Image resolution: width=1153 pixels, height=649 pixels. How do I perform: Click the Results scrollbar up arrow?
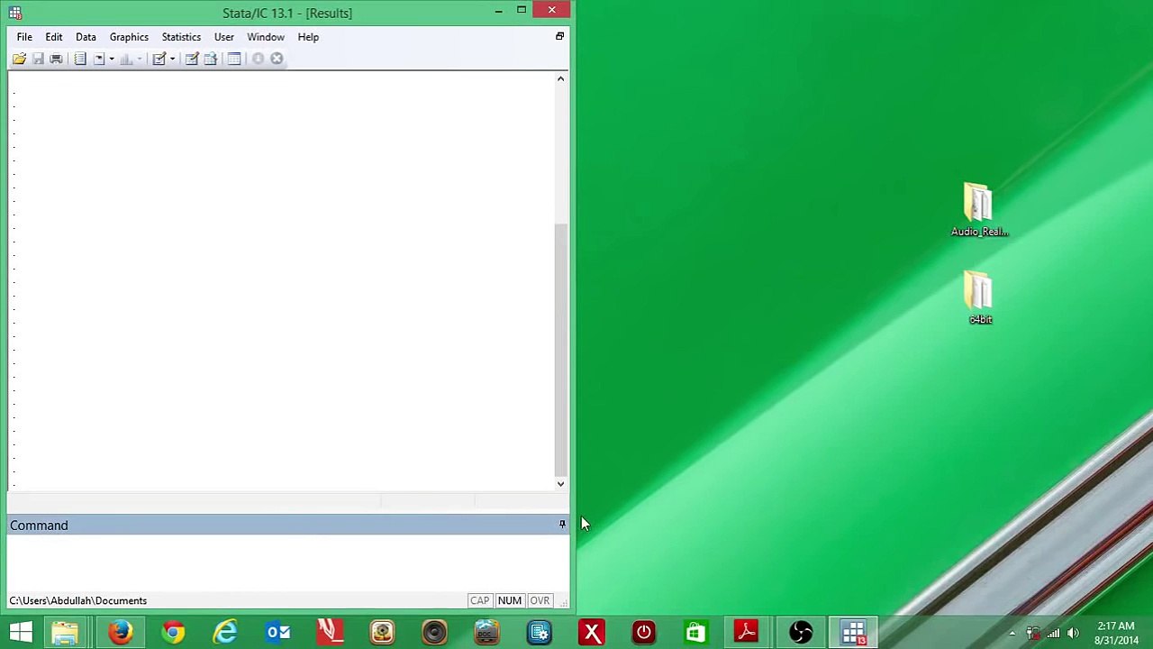[560, 79]
